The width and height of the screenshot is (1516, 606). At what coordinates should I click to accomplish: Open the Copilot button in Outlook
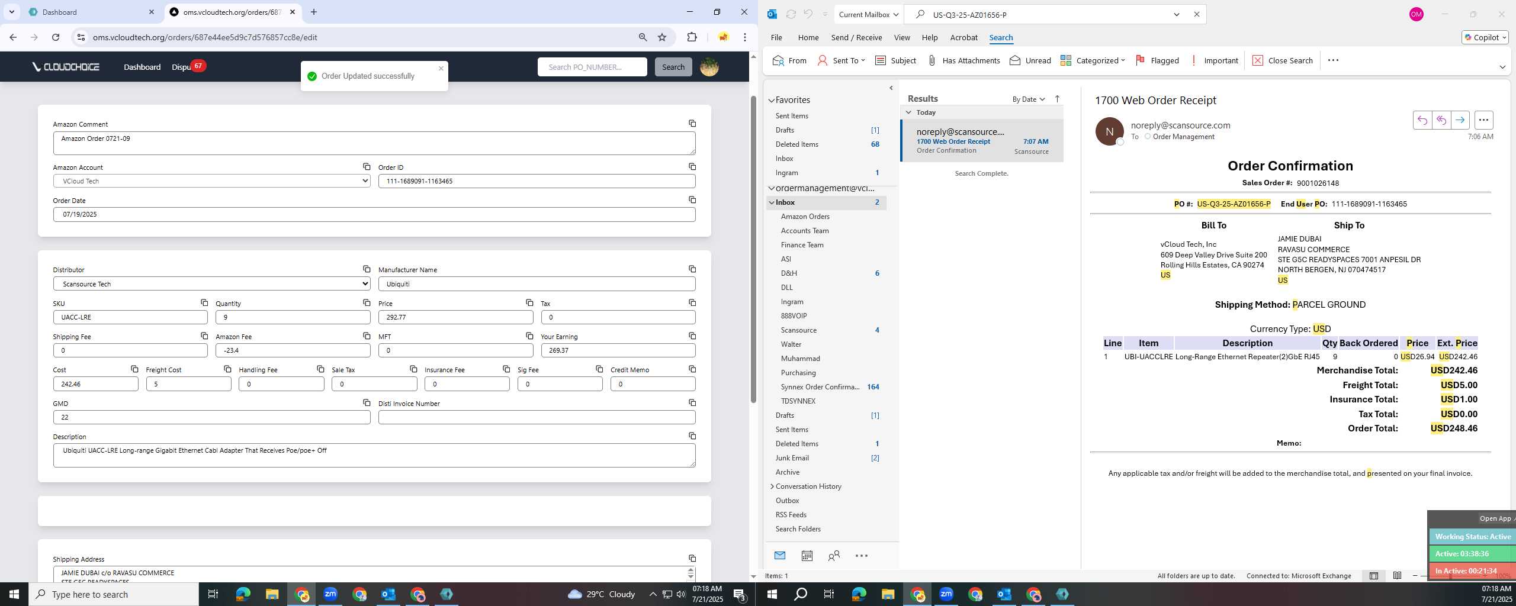click(x=1485, y=37)
